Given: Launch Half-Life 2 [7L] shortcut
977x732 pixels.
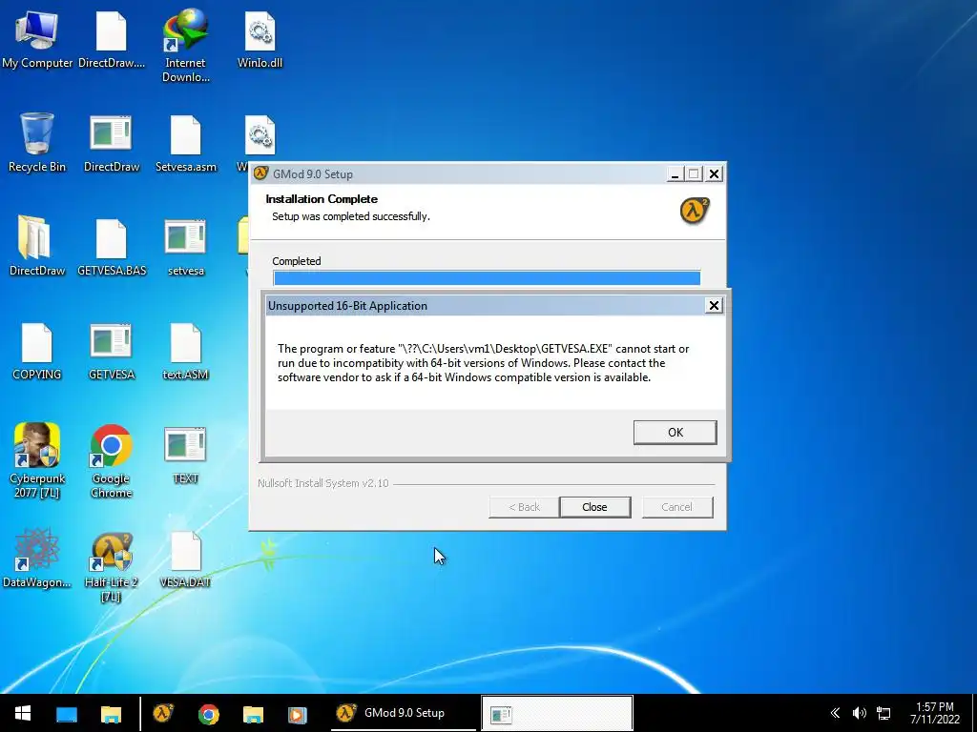Looking at the screenshot, I should coord(112,566).
